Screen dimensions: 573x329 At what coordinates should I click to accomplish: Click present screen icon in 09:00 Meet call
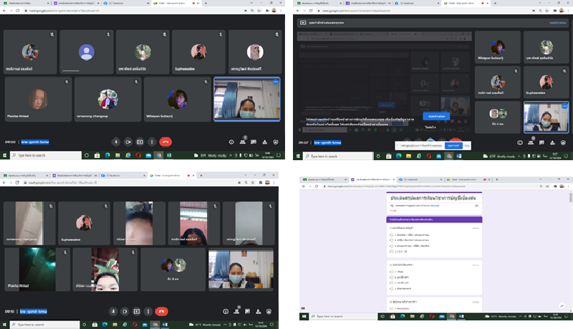[140, 142]
